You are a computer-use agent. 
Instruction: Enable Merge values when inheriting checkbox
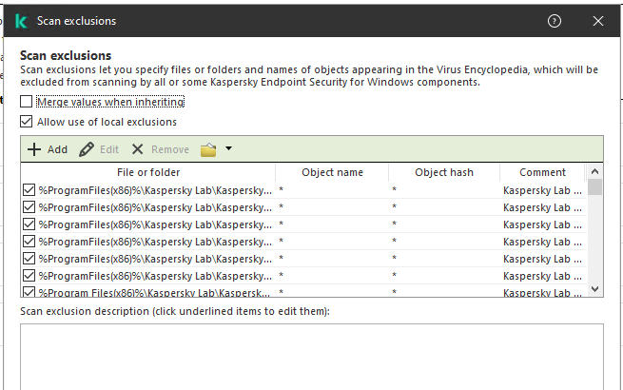pyautogui.click(x=27, y=101)
